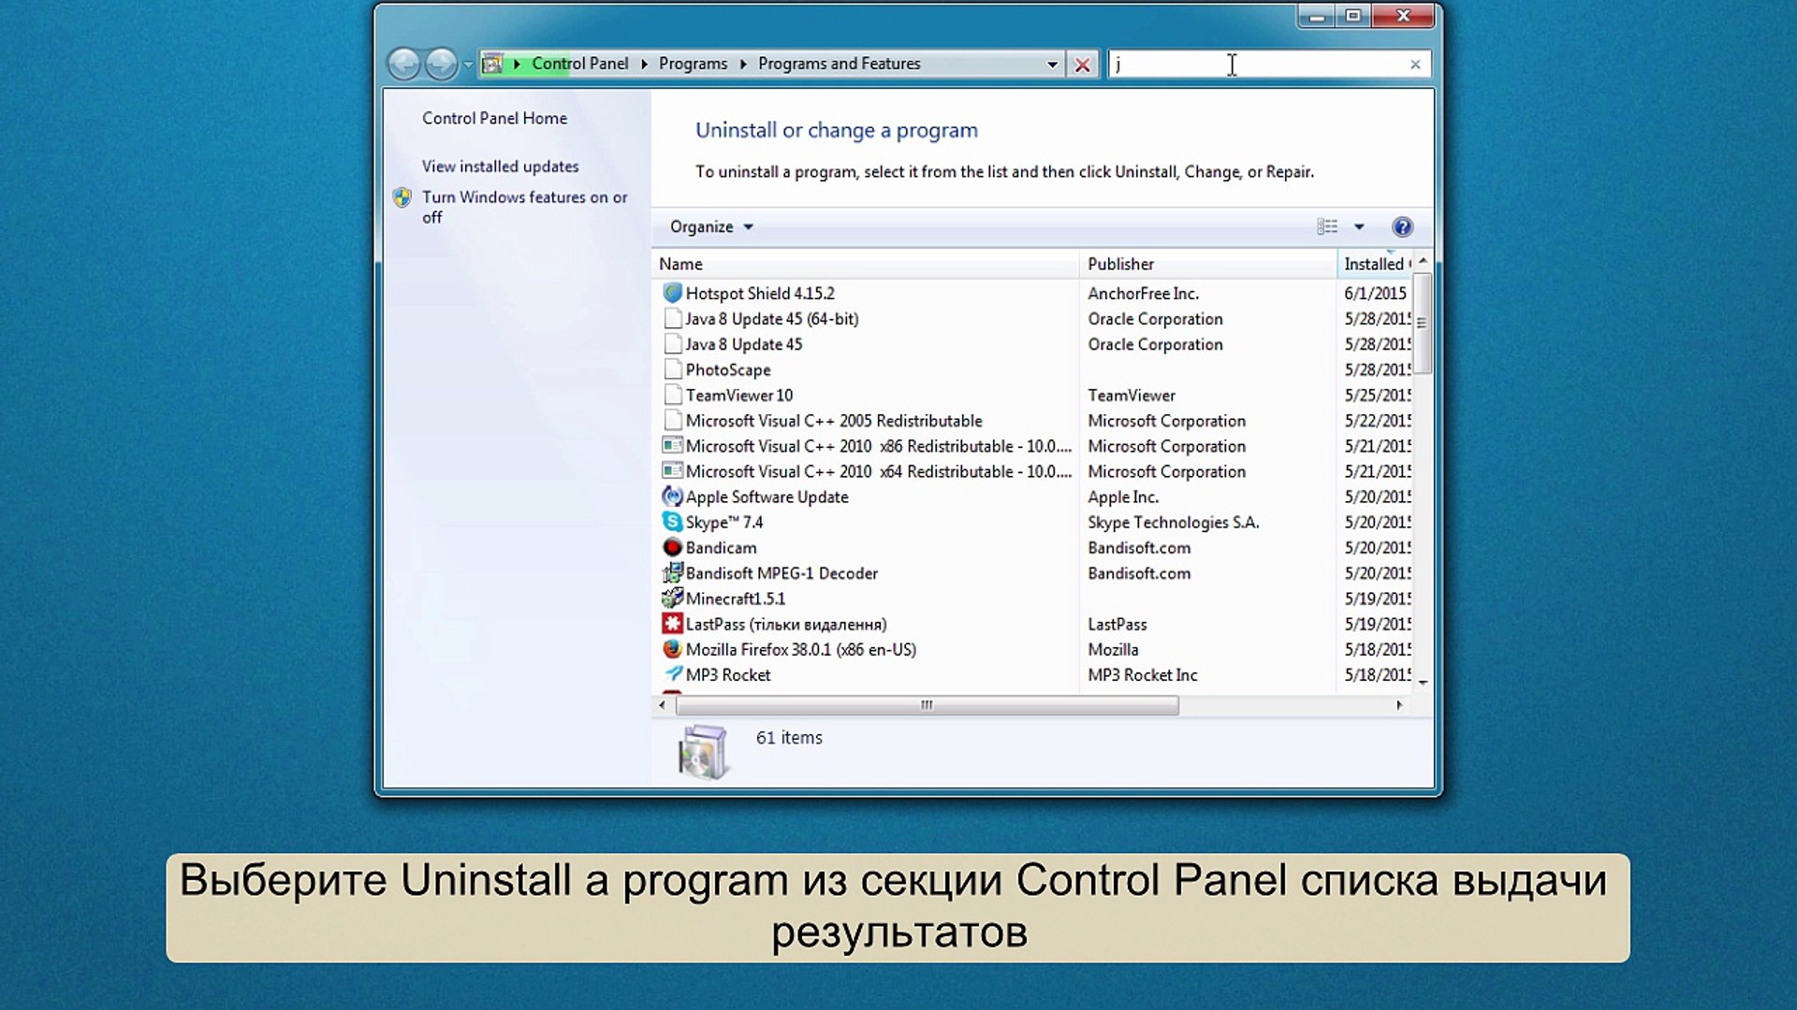Open View installed updates link
The height and width of the screenshot is (1010, 1797).
coord(501,166)
